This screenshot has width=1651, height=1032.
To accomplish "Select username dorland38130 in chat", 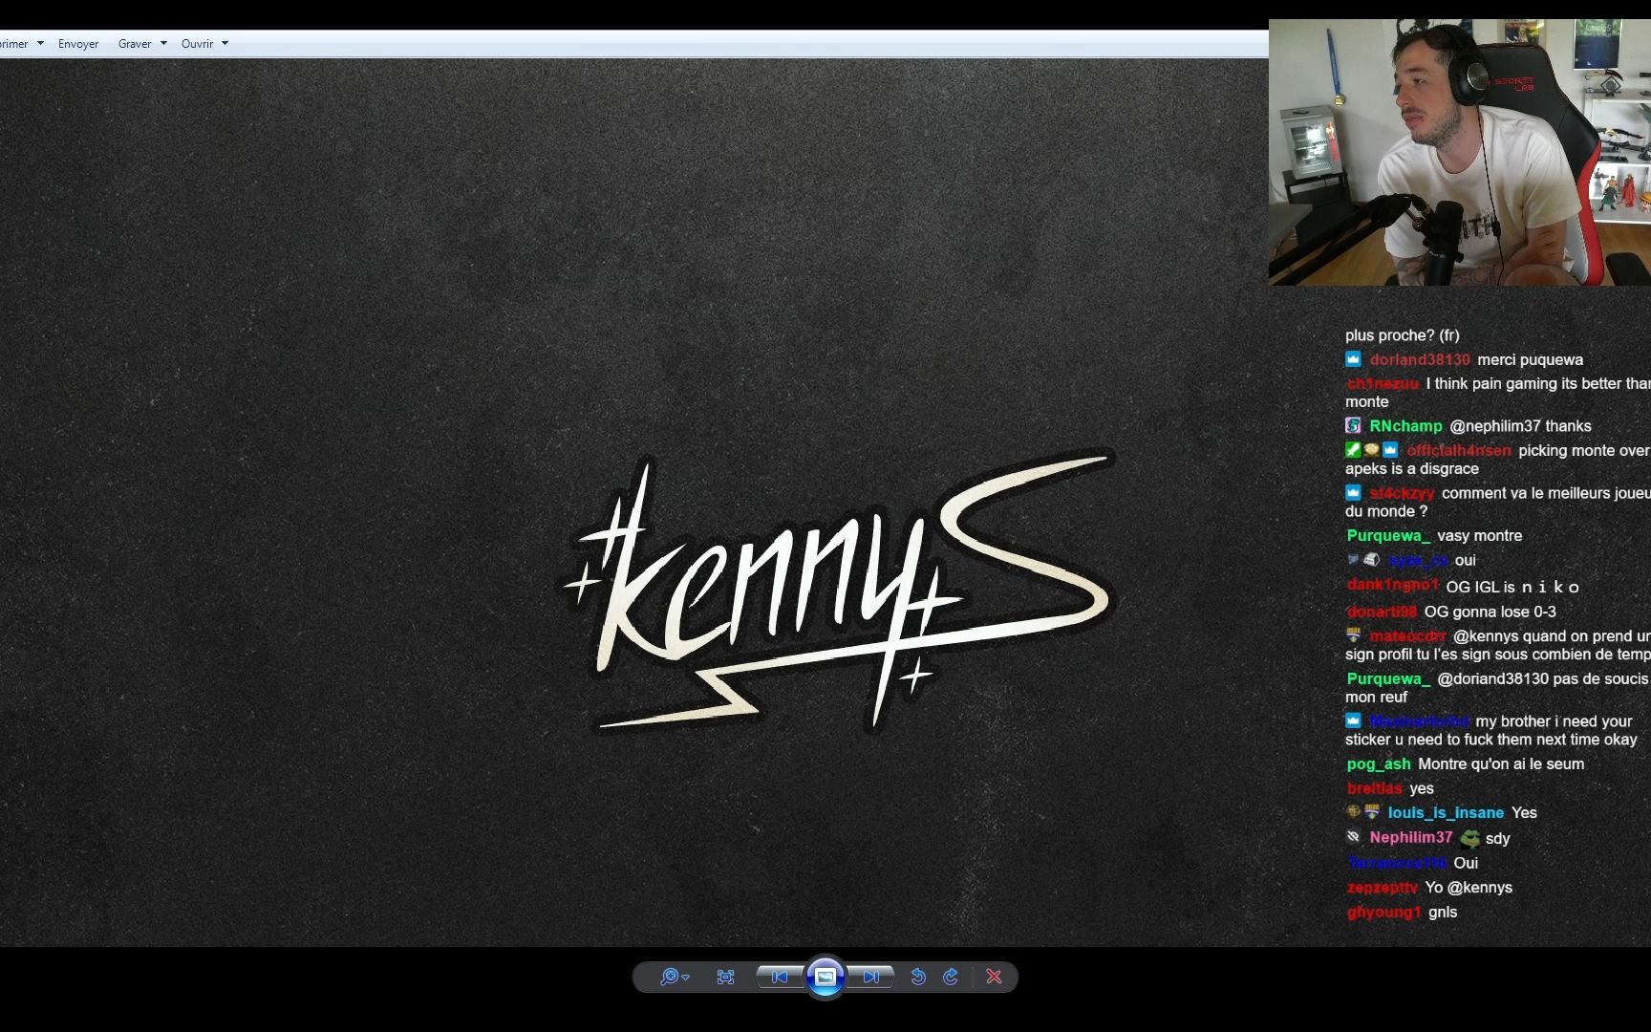I will [x=1420, y=360].
